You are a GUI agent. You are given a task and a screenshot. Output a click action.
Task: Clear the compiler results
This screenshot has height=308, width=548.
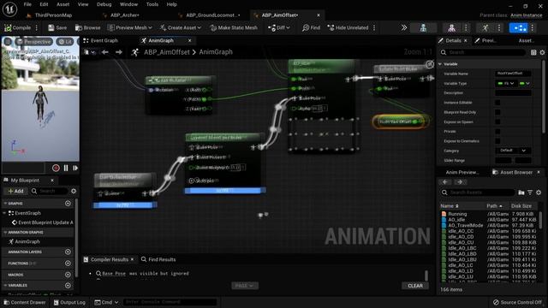click(x=414, y=286)
